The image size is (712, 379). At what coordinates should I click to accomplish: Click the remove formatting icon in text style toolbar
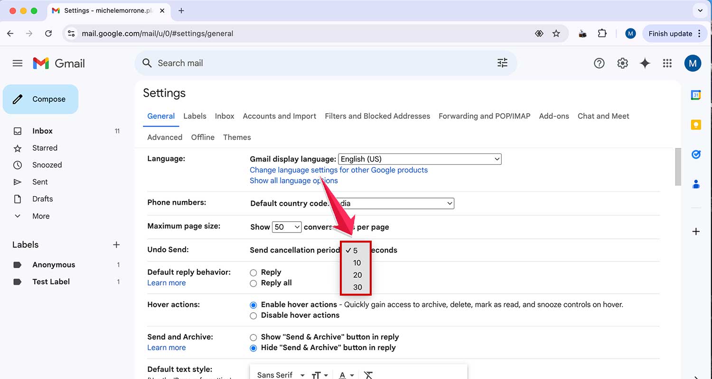coord(368,375)
